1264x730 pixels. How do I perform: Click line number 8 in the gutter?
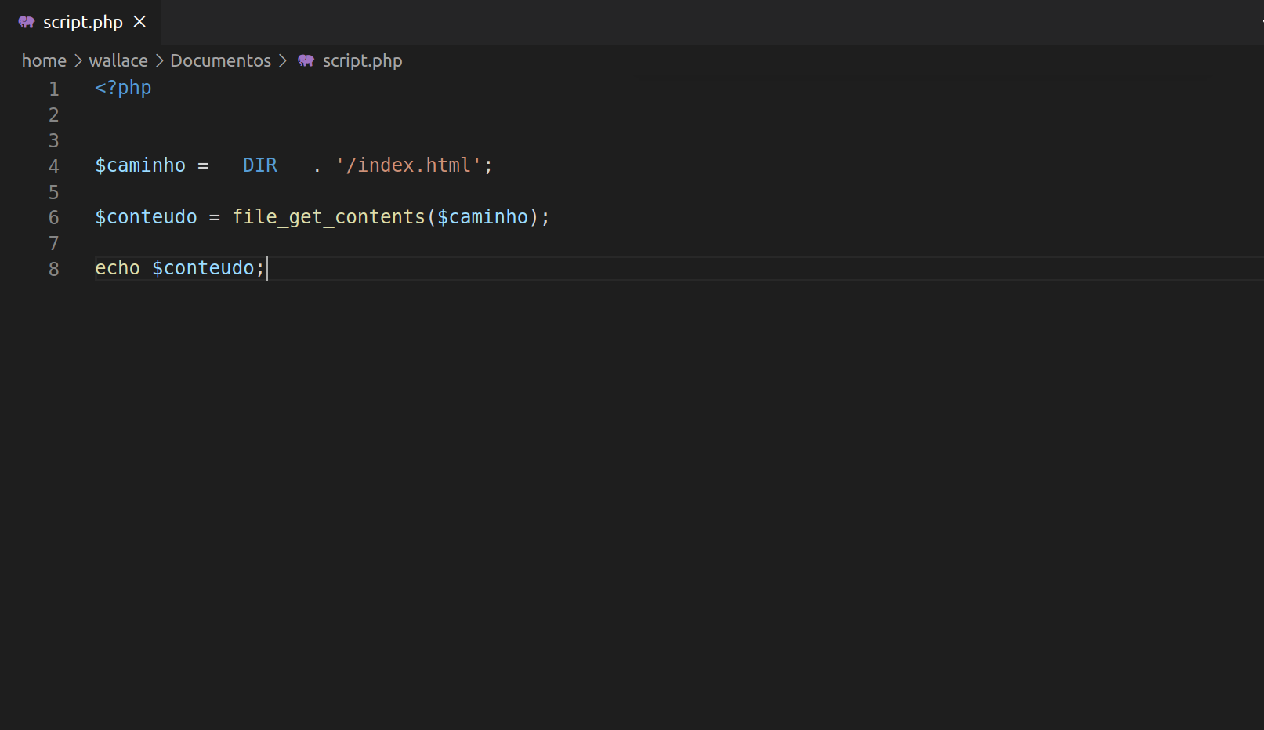[53, 269]
